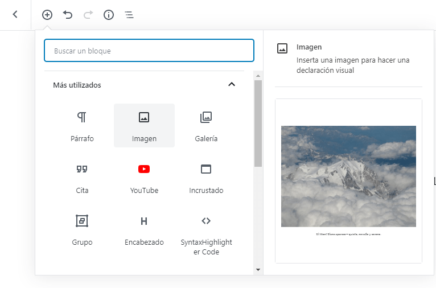The image size is (436, 288).
Task: Insert the Incrustado embed block
Action: click(x=206, y=178)
